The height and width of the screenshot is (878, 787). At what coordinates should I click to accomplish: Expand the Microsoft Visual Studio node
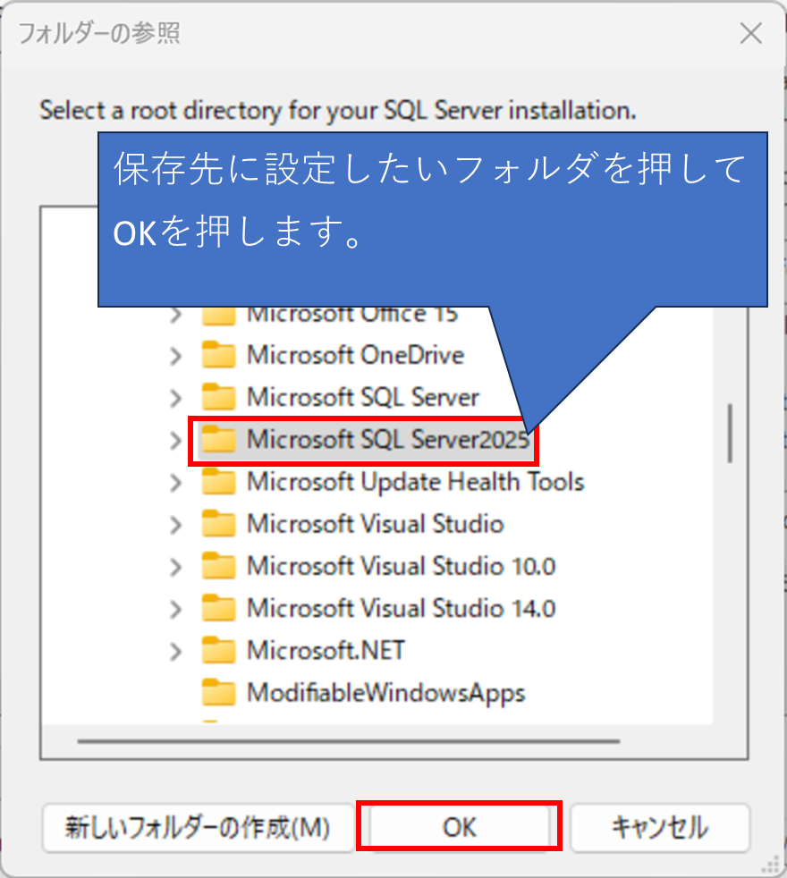[x=176, y=525]
